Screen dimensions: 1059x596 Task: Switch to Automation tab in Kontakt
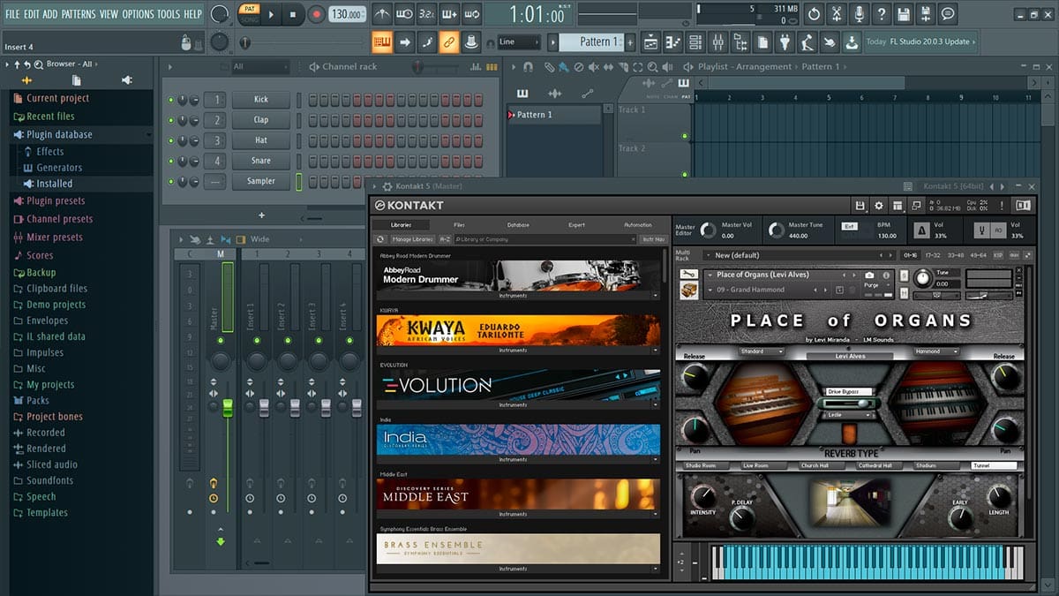point(637,225)
